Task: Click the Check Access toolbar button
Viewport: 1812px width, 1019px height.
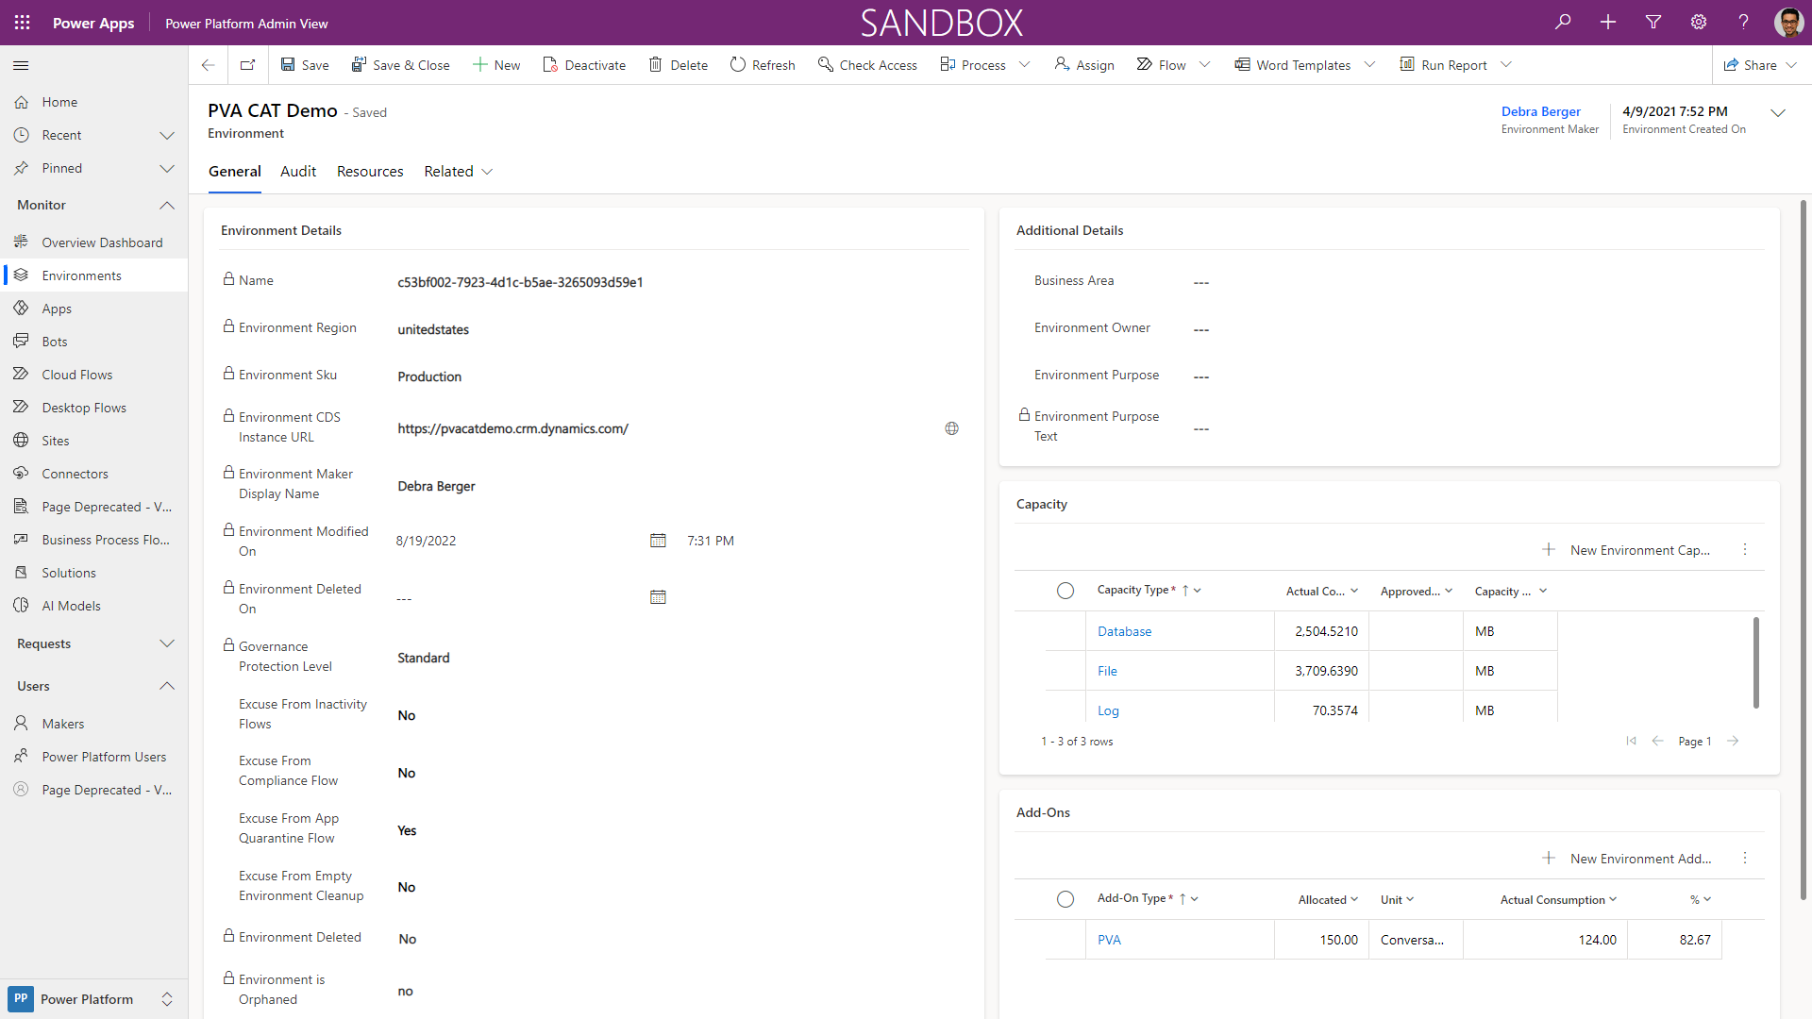Action: tap(867, 65)
